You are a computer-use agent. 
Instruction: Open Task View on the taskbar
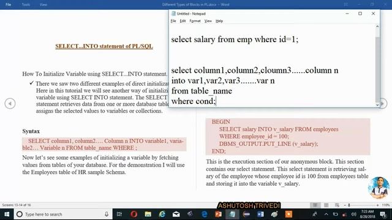(x=119, y=215)
